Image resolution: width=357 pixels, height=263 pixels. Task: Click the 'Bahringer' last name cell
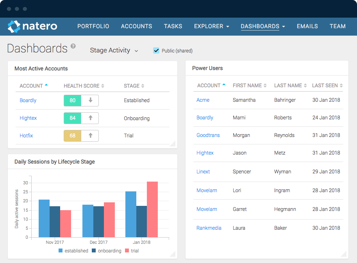click(285, 100)
